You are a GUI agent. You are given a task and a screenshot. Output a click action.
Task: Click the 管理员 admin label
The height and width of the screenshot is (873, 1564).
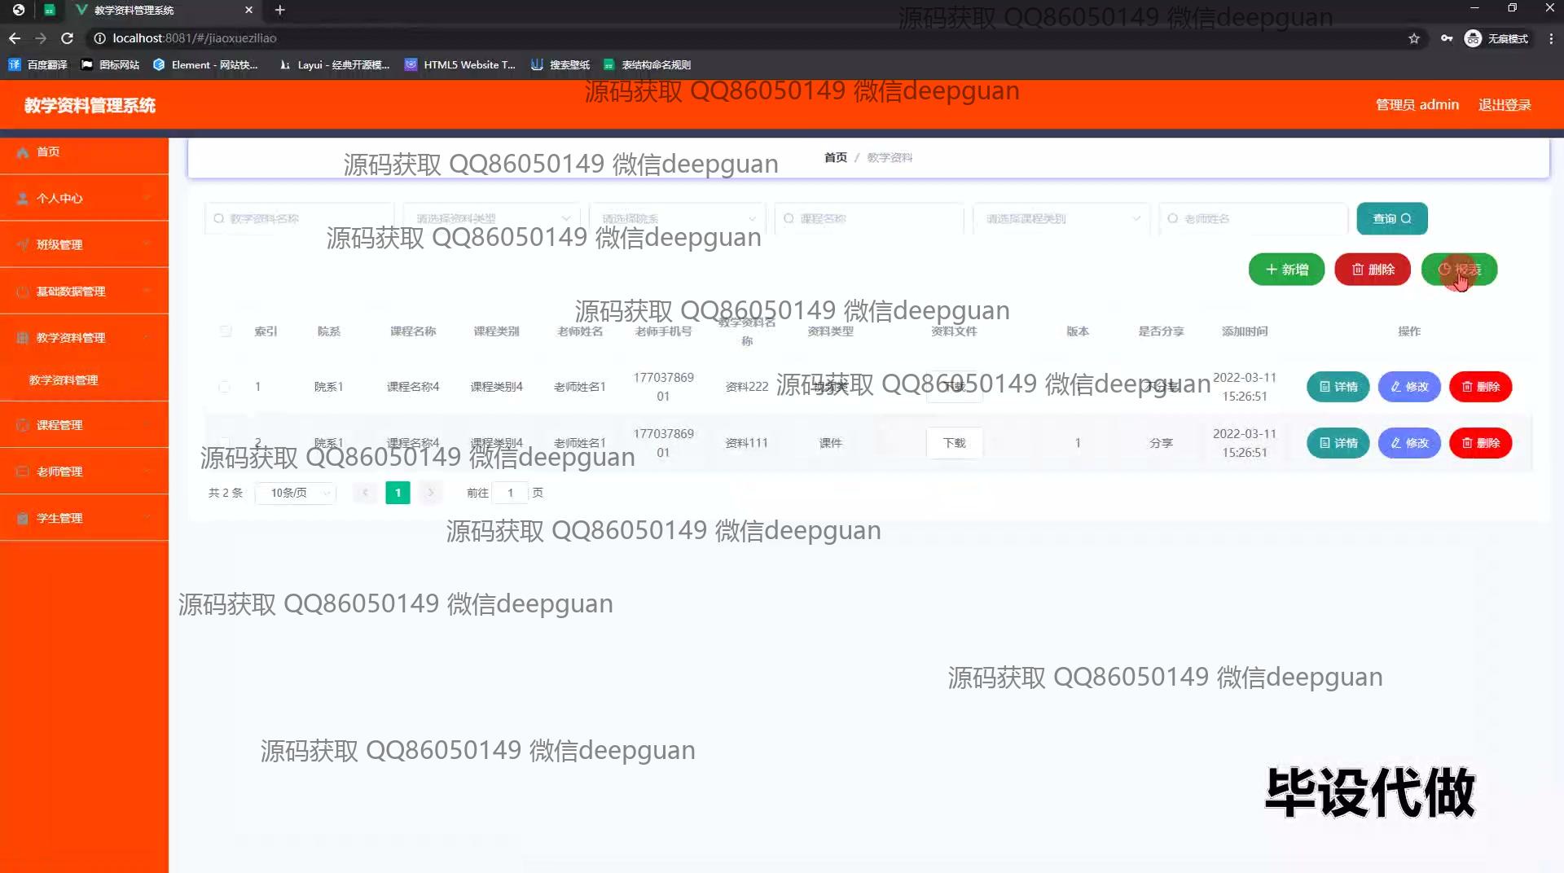coord(1417,105)
